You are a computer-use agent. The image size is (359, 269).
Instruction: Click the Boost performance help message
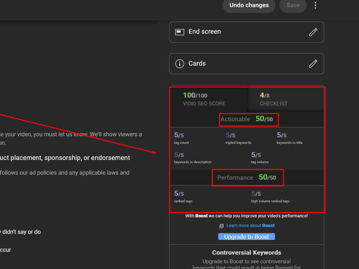tap(247, 216)
